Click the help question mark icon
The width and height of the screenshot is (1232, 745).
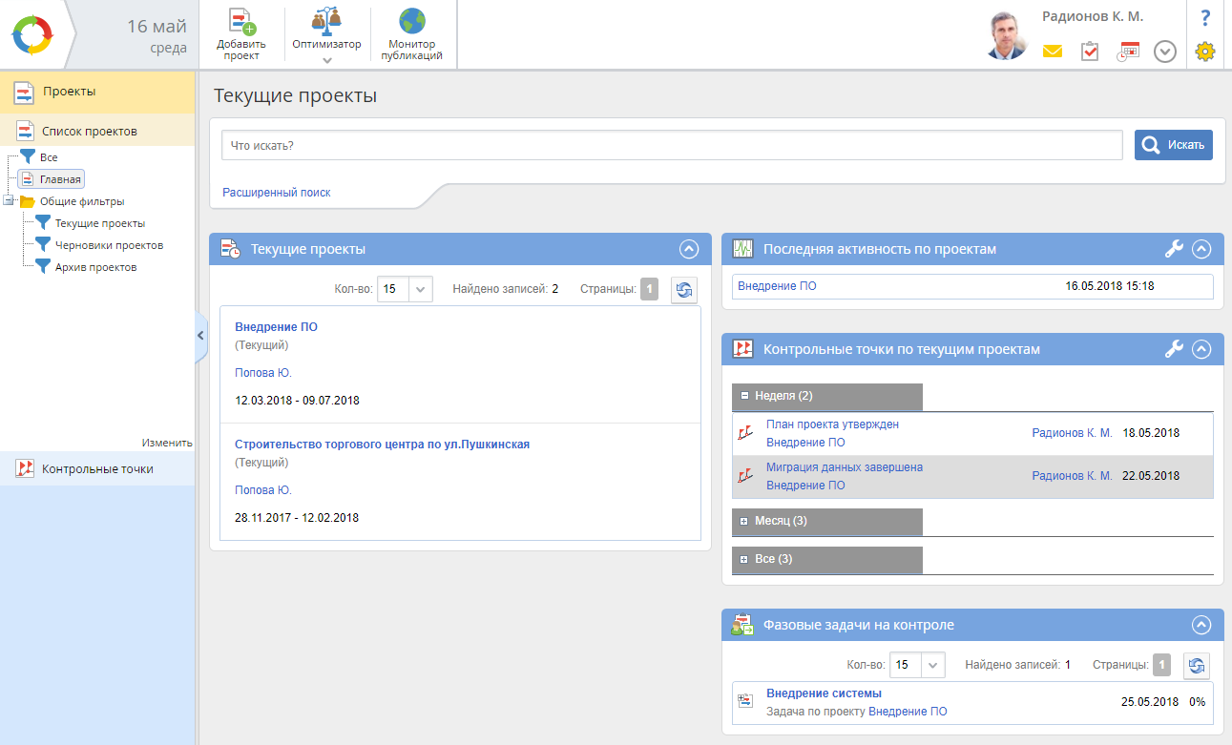[x=1205, y=17]
